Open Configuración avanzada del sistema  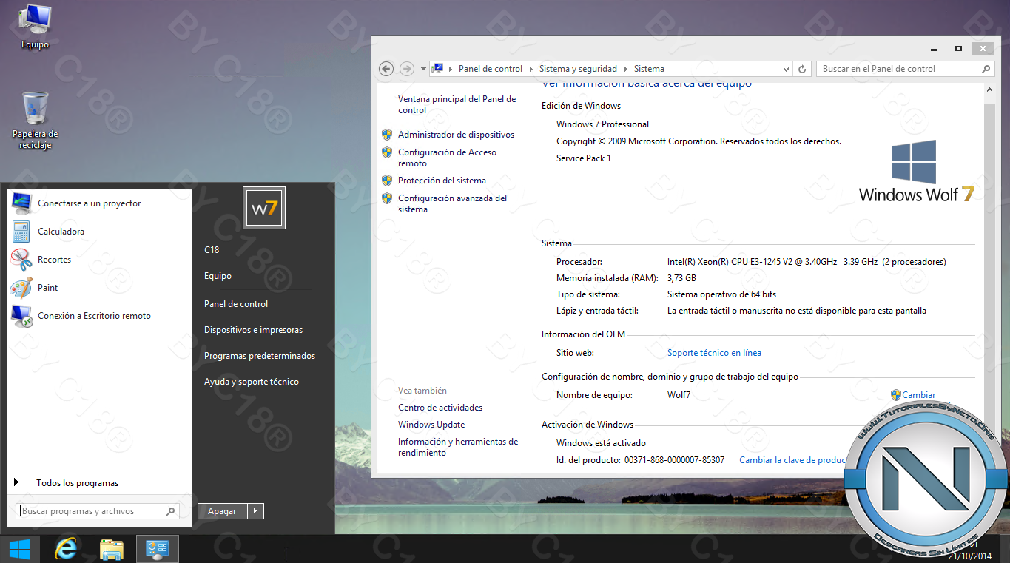(x=452, y=203)
